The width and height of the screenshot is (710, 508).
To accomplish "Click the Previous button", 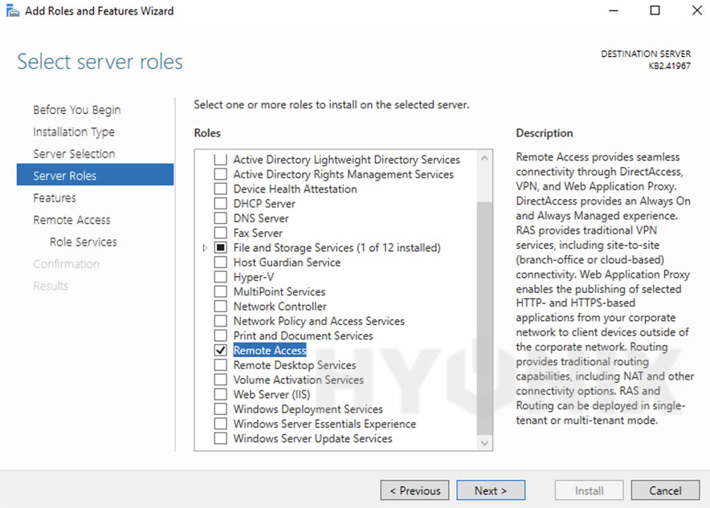I will 414,490.
